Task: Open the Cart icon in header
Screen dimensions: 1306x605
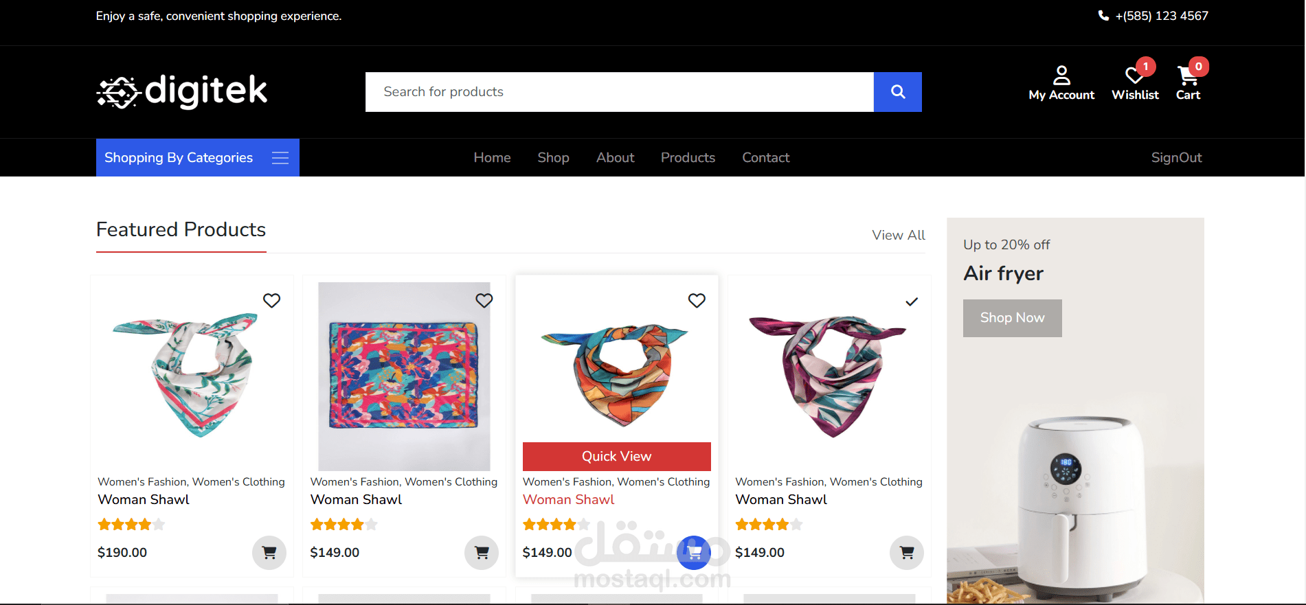Action: click(1187, 76)
